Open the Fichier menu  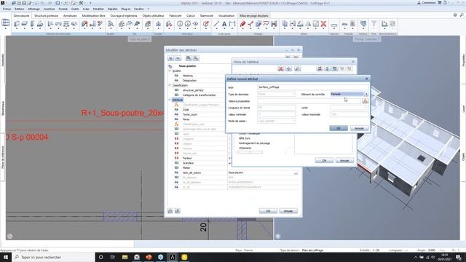point(7,9)
